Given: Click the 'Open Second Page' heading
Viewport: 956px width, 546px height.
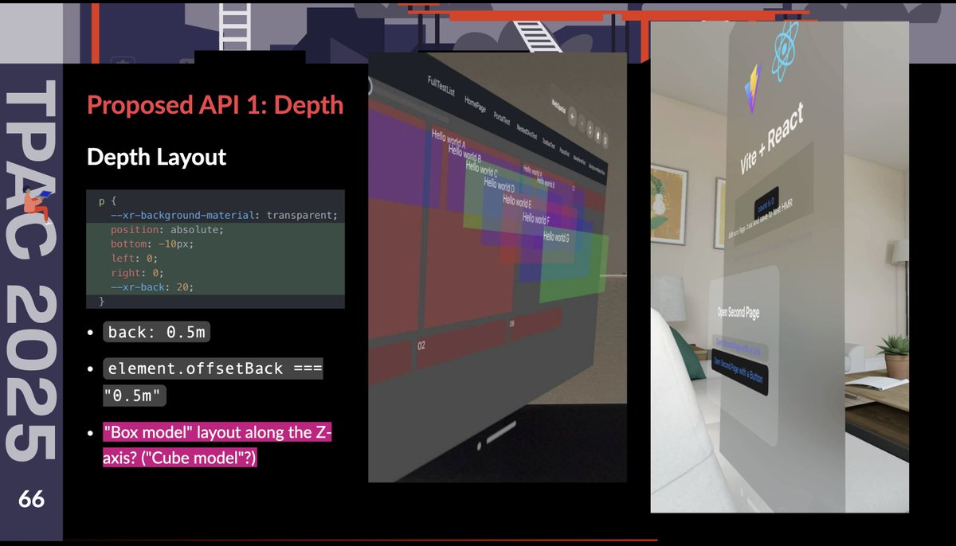Looking at the screenshot, I should pos(738,311).
